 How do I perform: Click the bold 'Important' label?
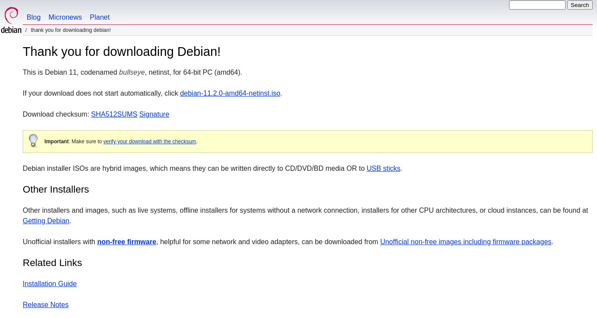point(56,142)
